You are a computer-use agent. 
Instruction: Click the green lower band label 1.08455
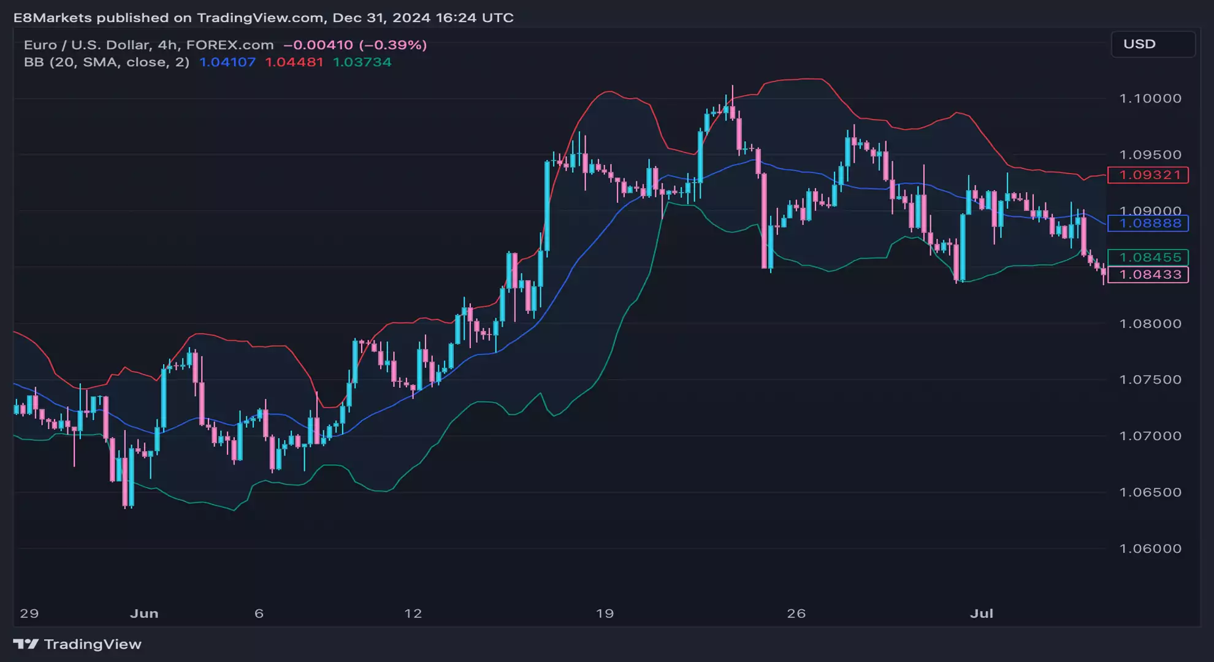tap(1148, 257)
